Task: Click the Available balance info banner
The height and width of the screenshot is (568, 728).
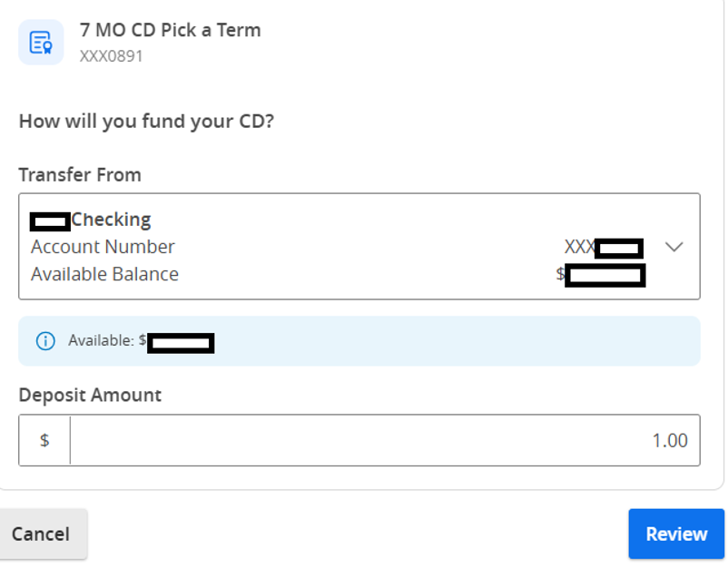Action: click(x=359, y=341)
